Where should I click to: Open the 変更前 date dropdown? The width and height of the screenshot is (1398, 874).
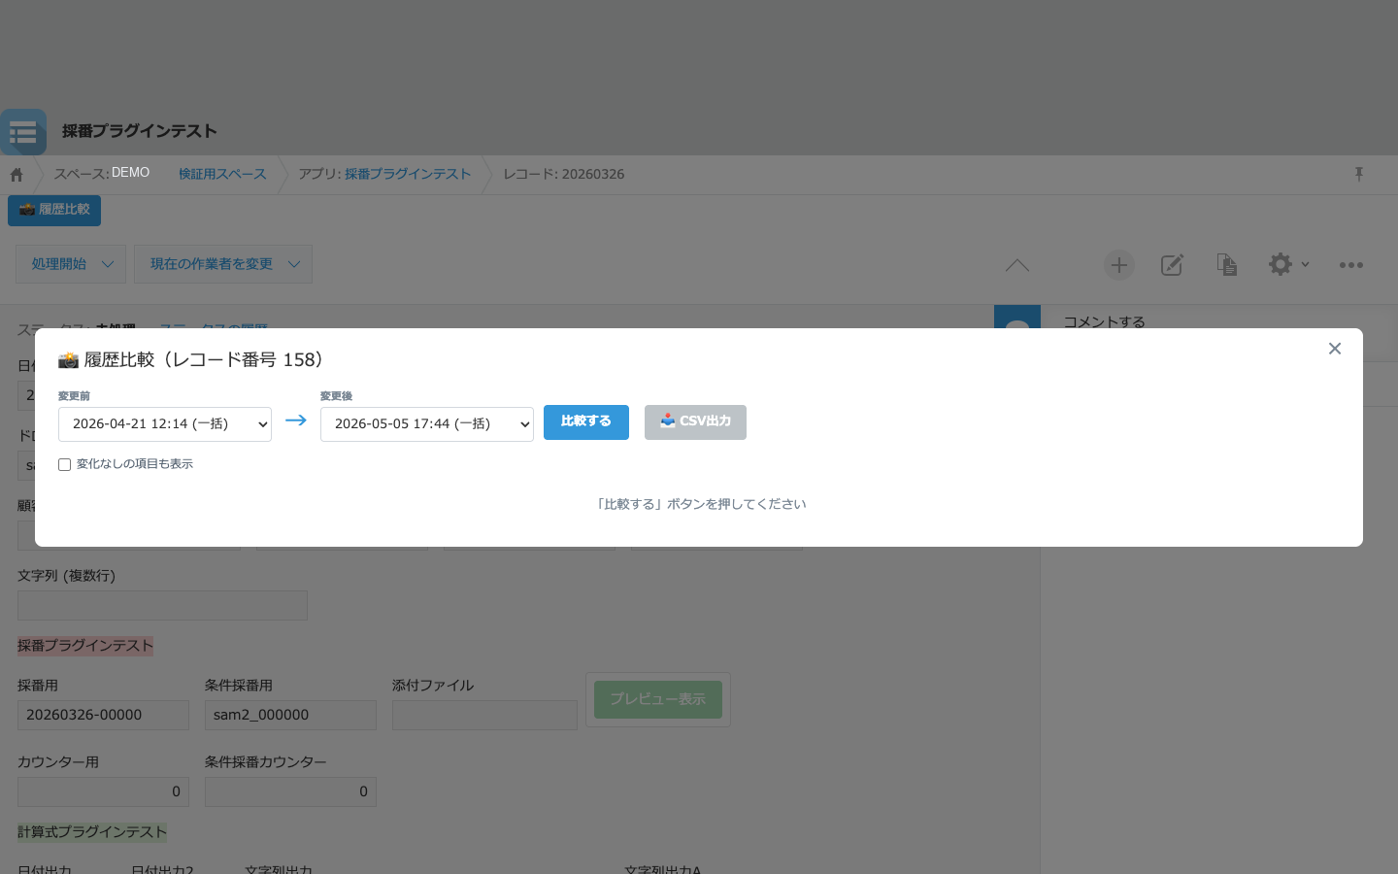[x=165, y=424]
